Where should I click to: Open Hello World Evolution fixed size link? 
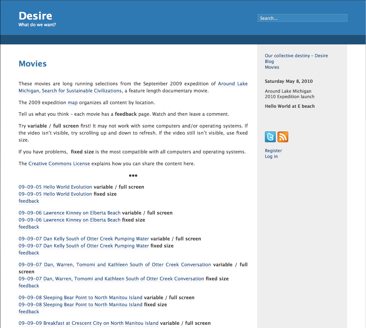tap(55, 194)
